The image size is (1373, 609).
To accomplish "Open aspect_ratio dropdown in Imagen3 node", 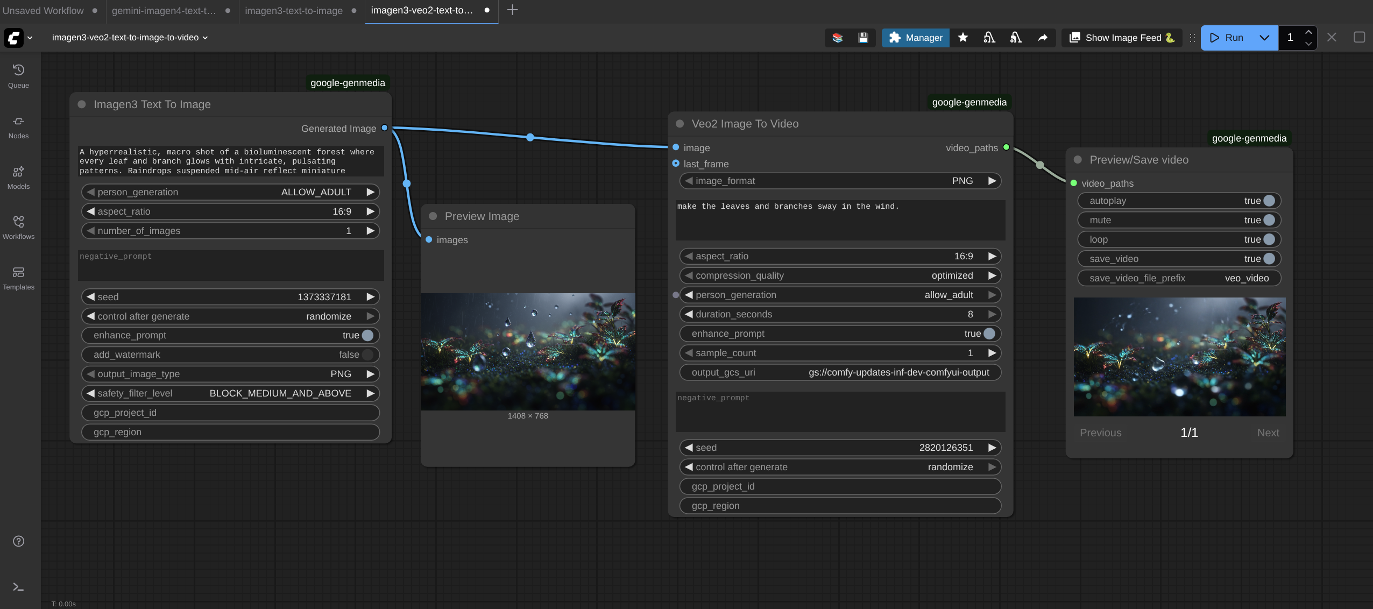I will (x=230, y=211).
